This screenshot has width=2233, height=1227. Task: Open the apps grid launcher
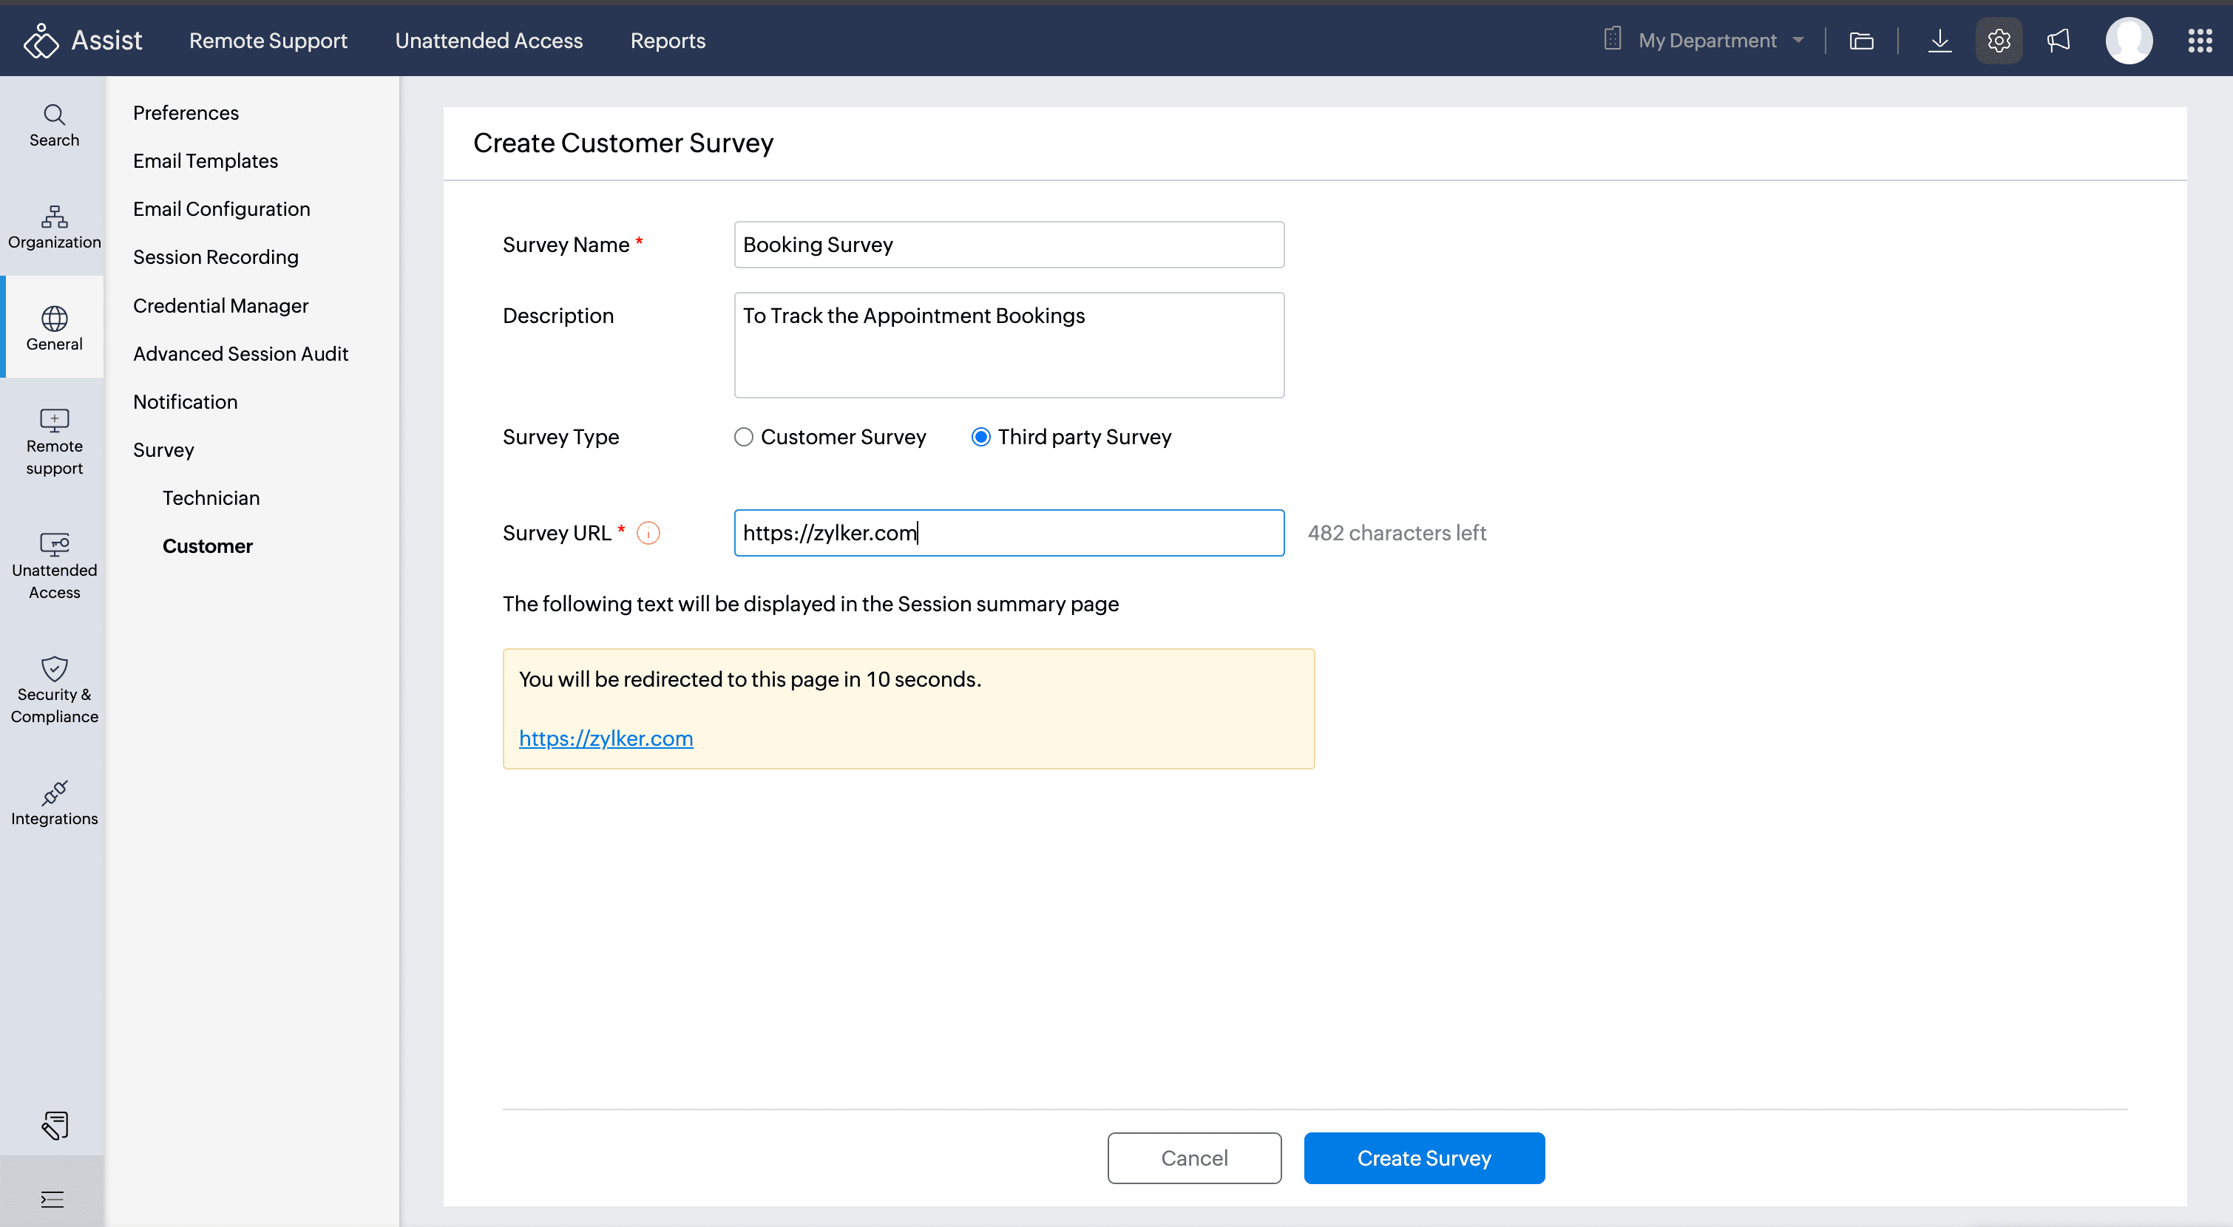click(x=2199, y=41)
